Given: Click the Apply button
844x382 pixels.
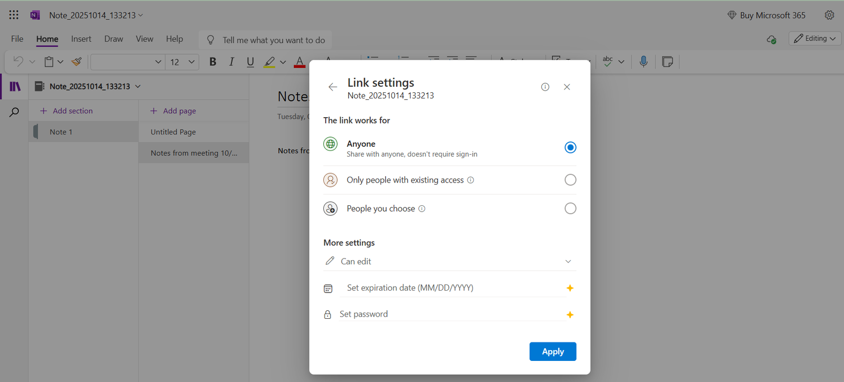Looking at the screenshot, I should 552,351.
